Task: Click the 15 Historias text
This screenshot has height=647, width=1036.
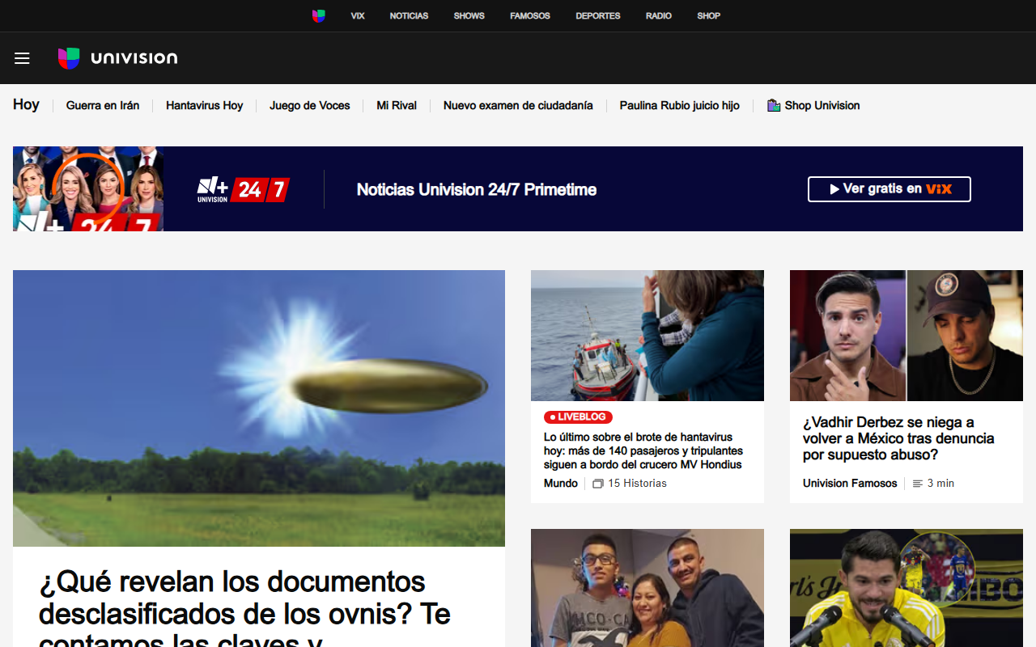Action: coord(638,484)
